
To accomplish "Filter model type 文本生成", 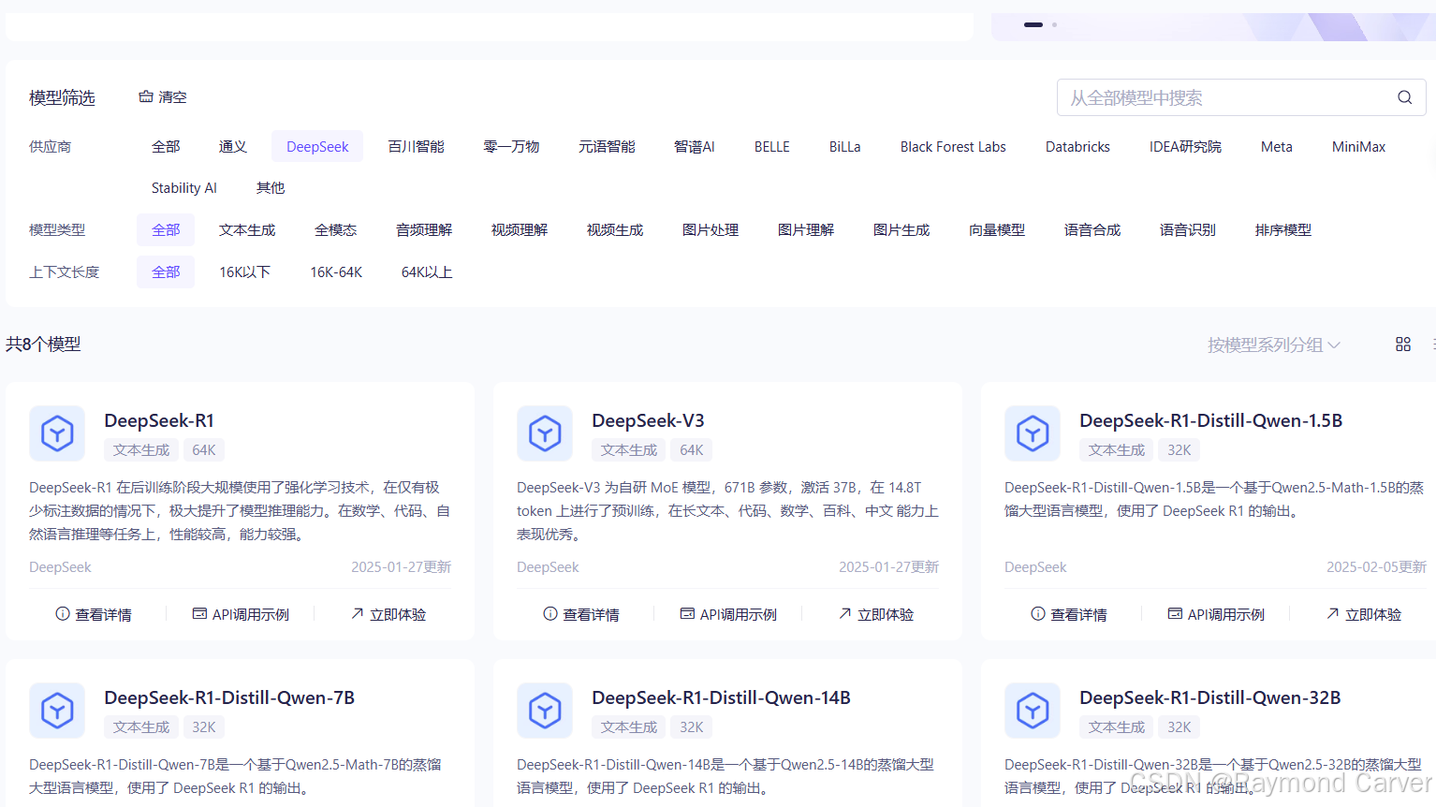I will 247,229.
